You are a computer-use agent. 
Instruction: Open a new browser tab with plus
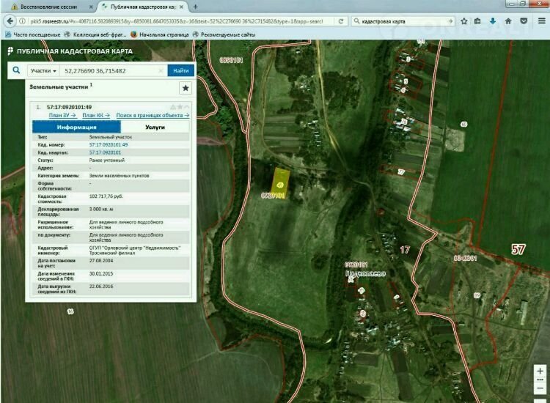[195, 6]
